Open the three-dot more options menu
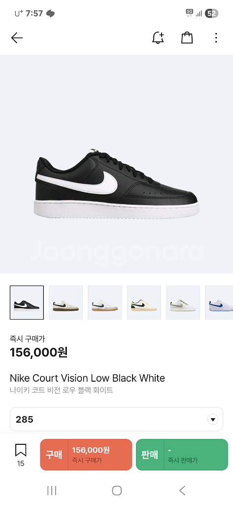Image resolution: width=233 pixels, height=505 pixels. (x=216, y=38)
